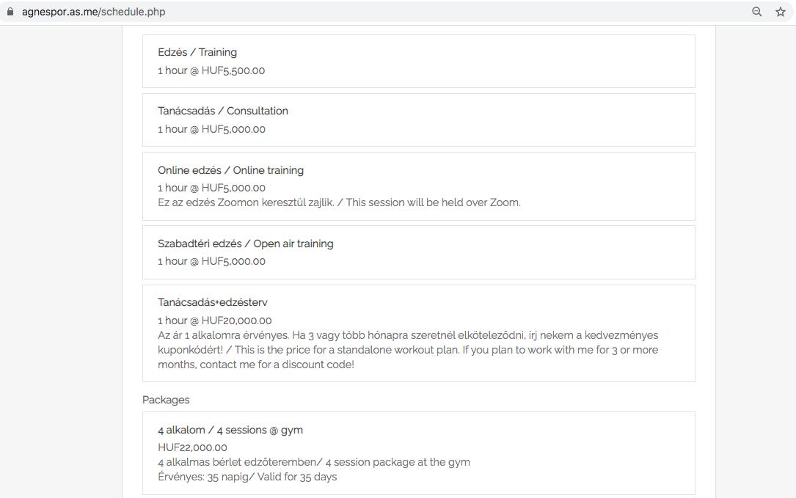Screen dimensions: 796x498
Task: Select the 4 alkalom / 4 sessions @ gym package
Action: click(x=230, y=430)
